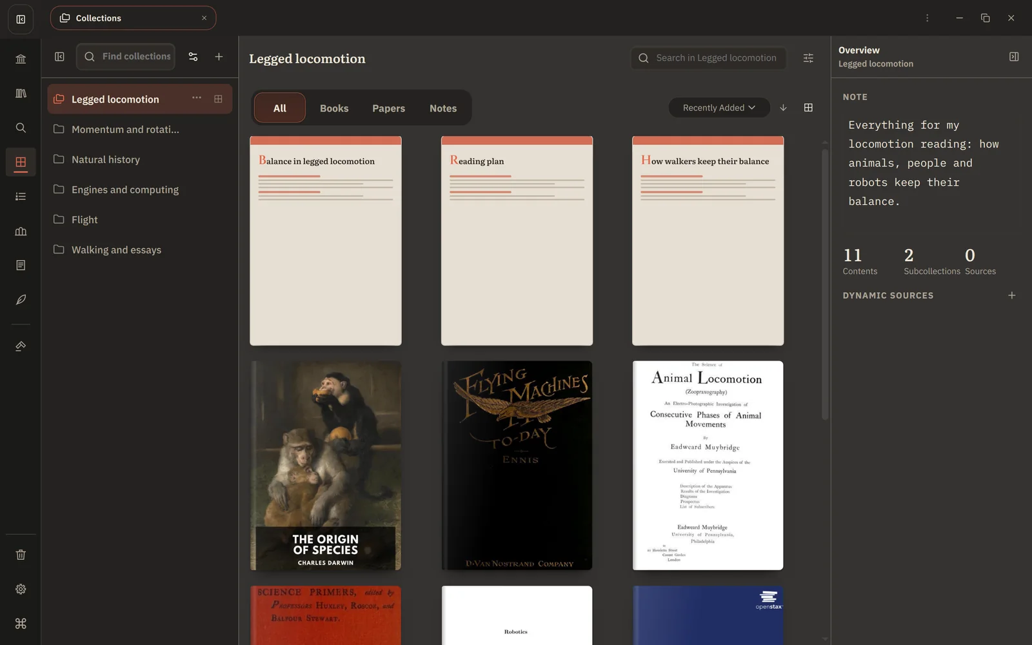Open Balance in legged locomotion note
This screenshot has width=1032, height=645.
click(x=326, y=241)
